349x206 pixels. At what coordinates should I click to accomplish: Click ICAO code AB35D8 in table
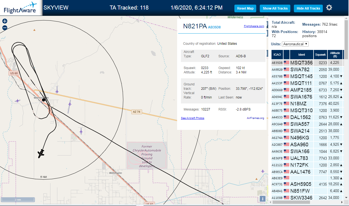click(277, 63)
